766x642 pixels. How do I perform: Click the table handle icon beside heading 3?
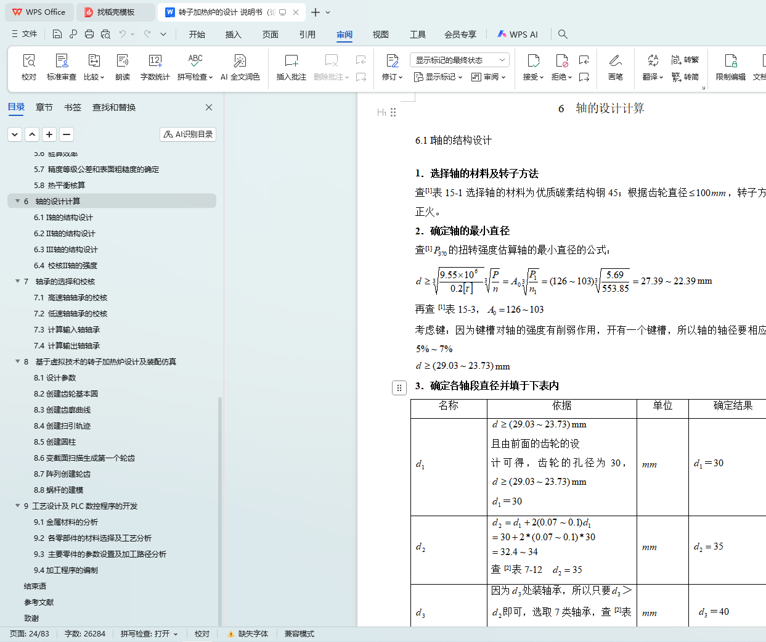click(399, 388)
